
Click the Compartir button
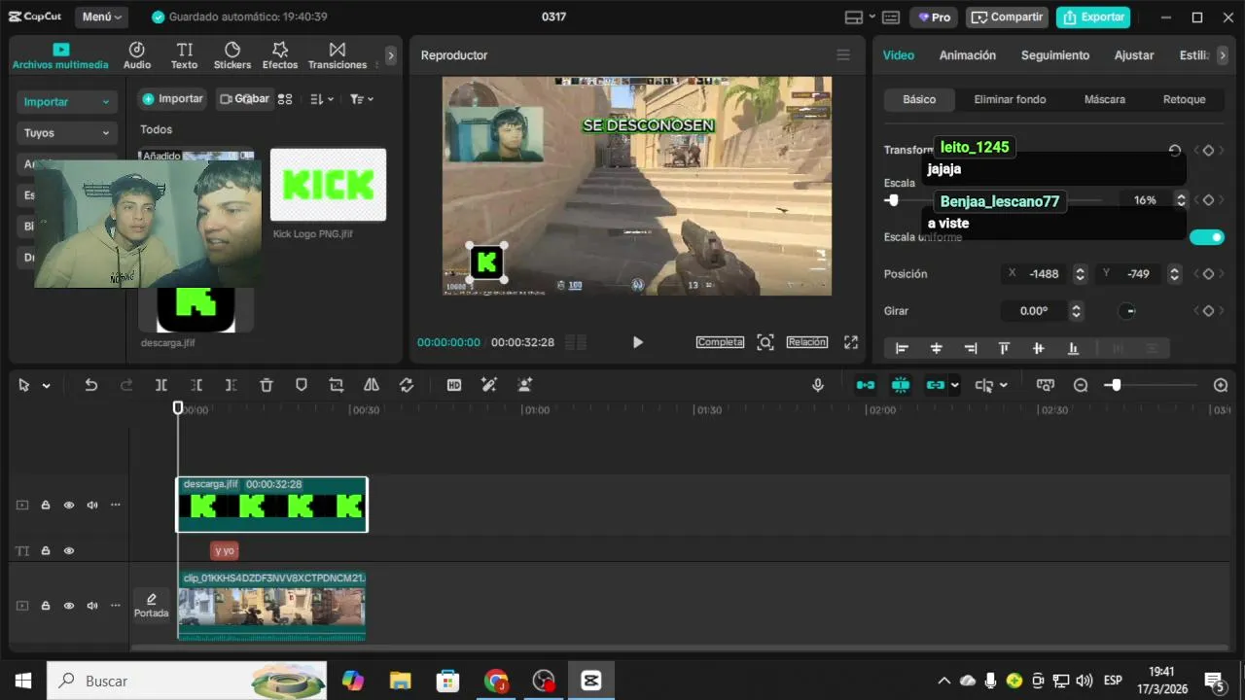(x=1007, y=17)
